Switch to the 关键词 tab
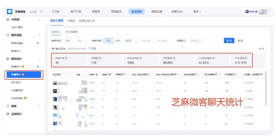This screenshot has height=139, width=276. (71, 21)
